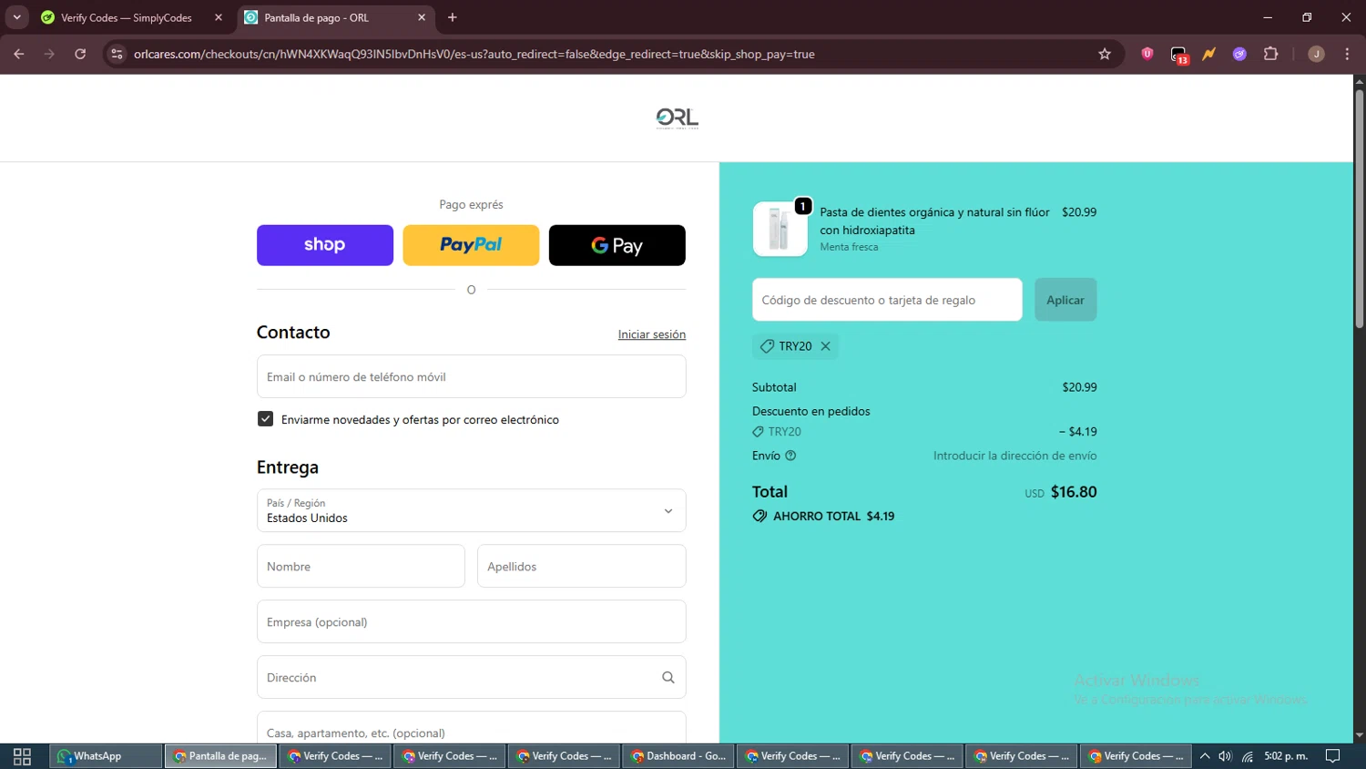
Task: Open WhatsApp from the taskbar
Action: tap(106, 756)
